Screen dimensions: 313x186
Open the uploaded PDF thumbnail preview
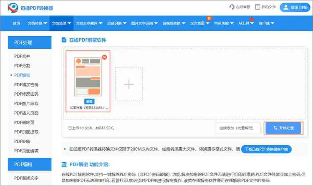[88, 77]
